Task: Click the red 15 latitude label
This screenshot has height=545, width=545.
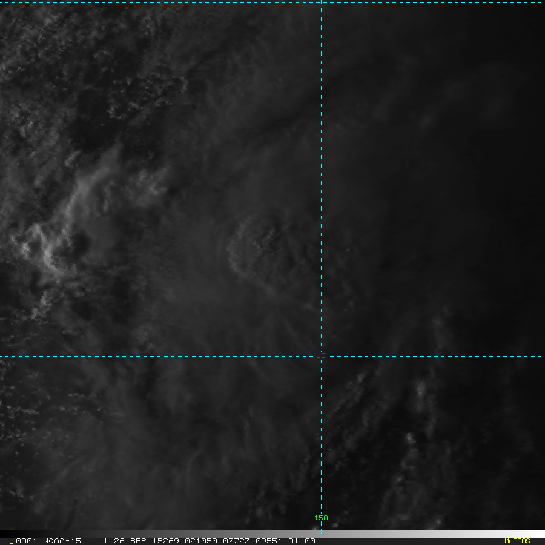Action: pyautogui.click(x=321, y=355)
